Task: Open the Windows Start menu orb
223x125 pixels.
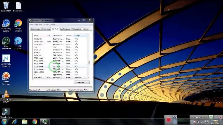Action: [5, 122]
